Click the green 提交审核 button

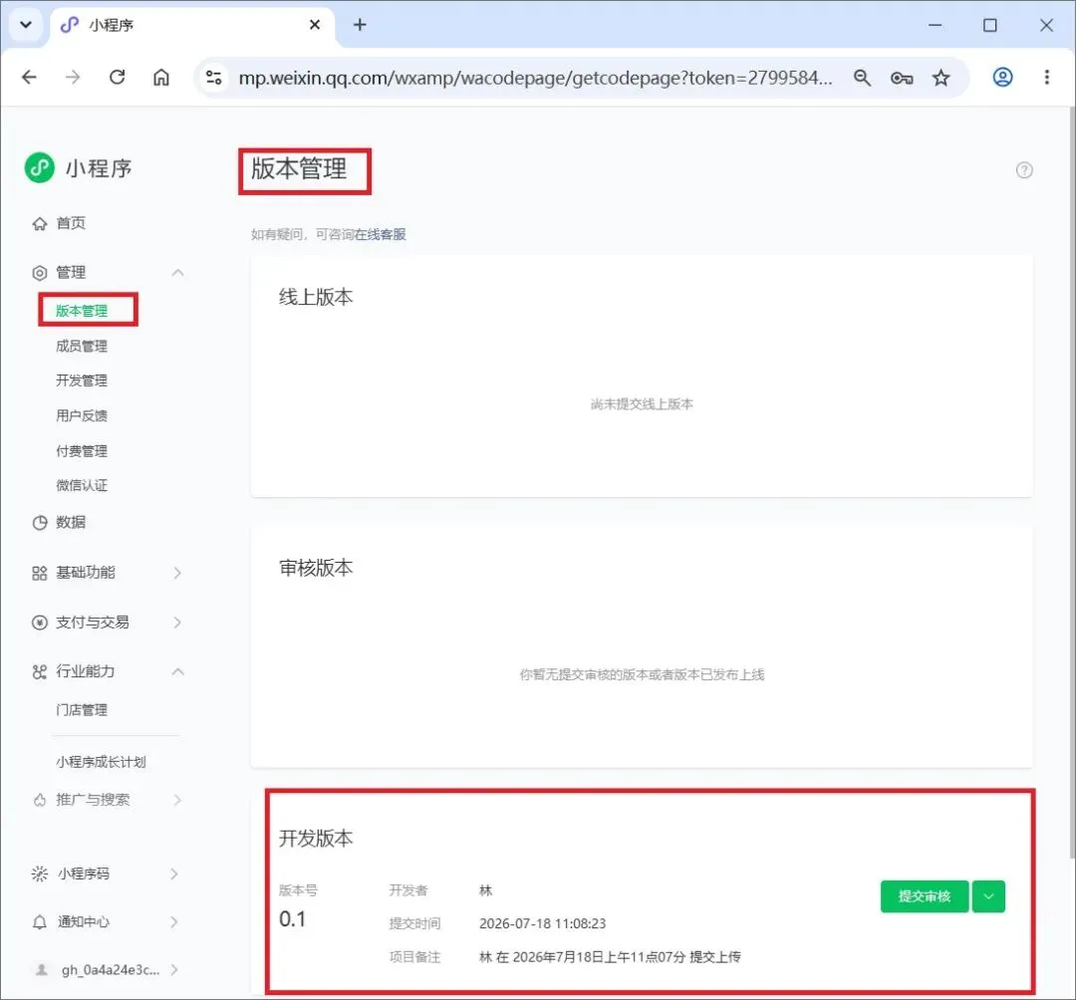tap(925, 896)
